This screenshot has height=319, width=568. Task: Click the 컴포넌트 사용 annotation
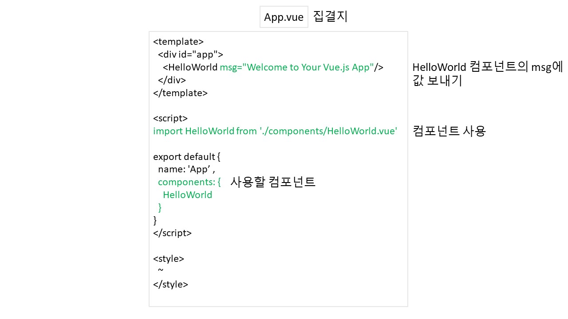coord(449,131)
